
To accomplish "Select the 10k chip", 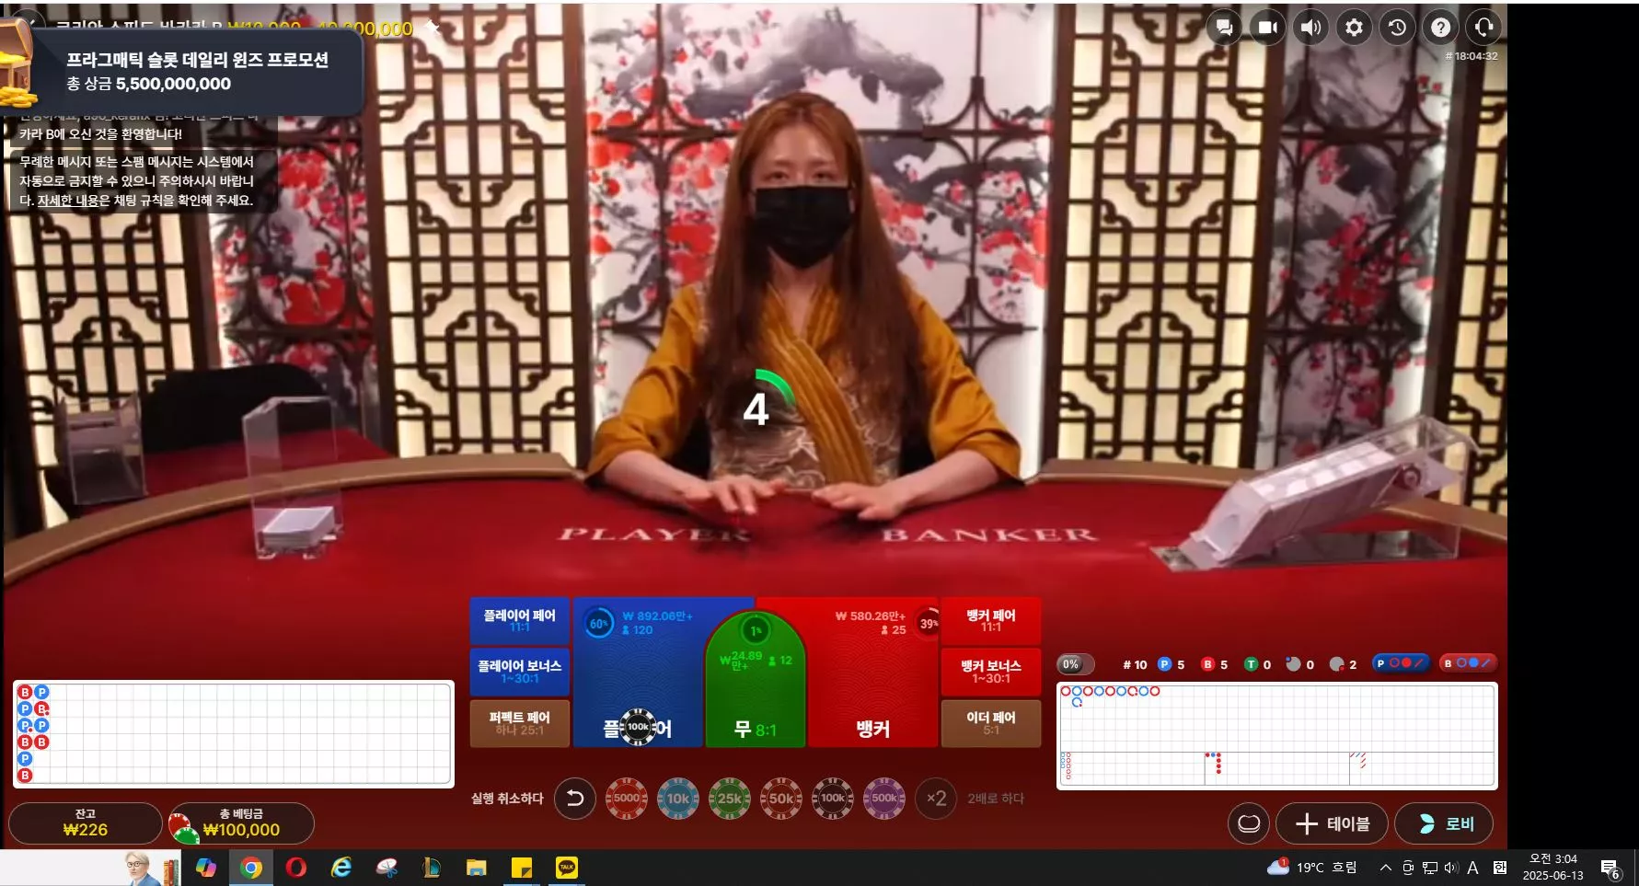I will click(678, 799).
